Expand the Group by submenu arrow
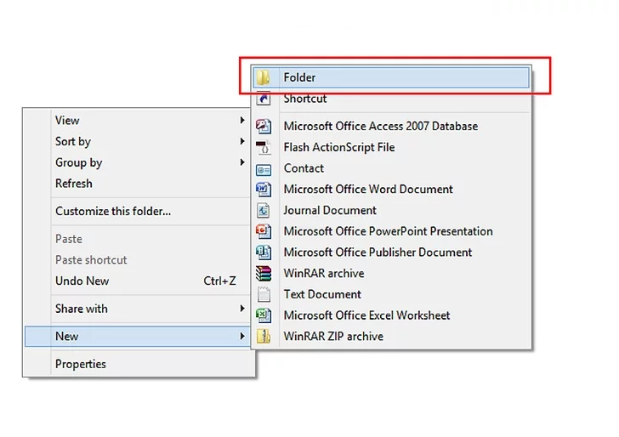 (x=242, y=162)
